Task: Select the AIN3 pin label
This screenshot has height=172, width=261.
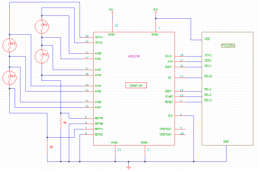Action: tap(98, 75)
